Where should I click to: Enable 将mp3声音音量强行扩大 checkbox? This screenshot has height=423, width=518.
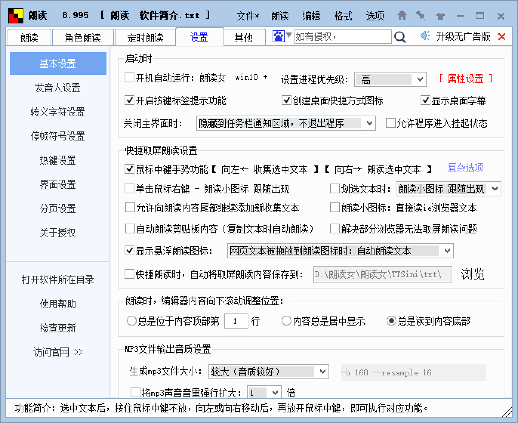click(136, 392)
